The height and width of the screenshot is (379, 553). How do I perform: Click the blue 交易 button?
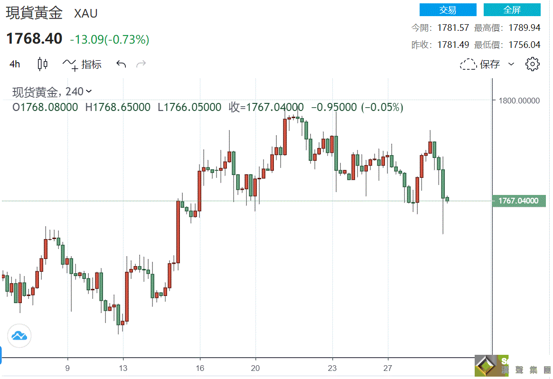448,10
